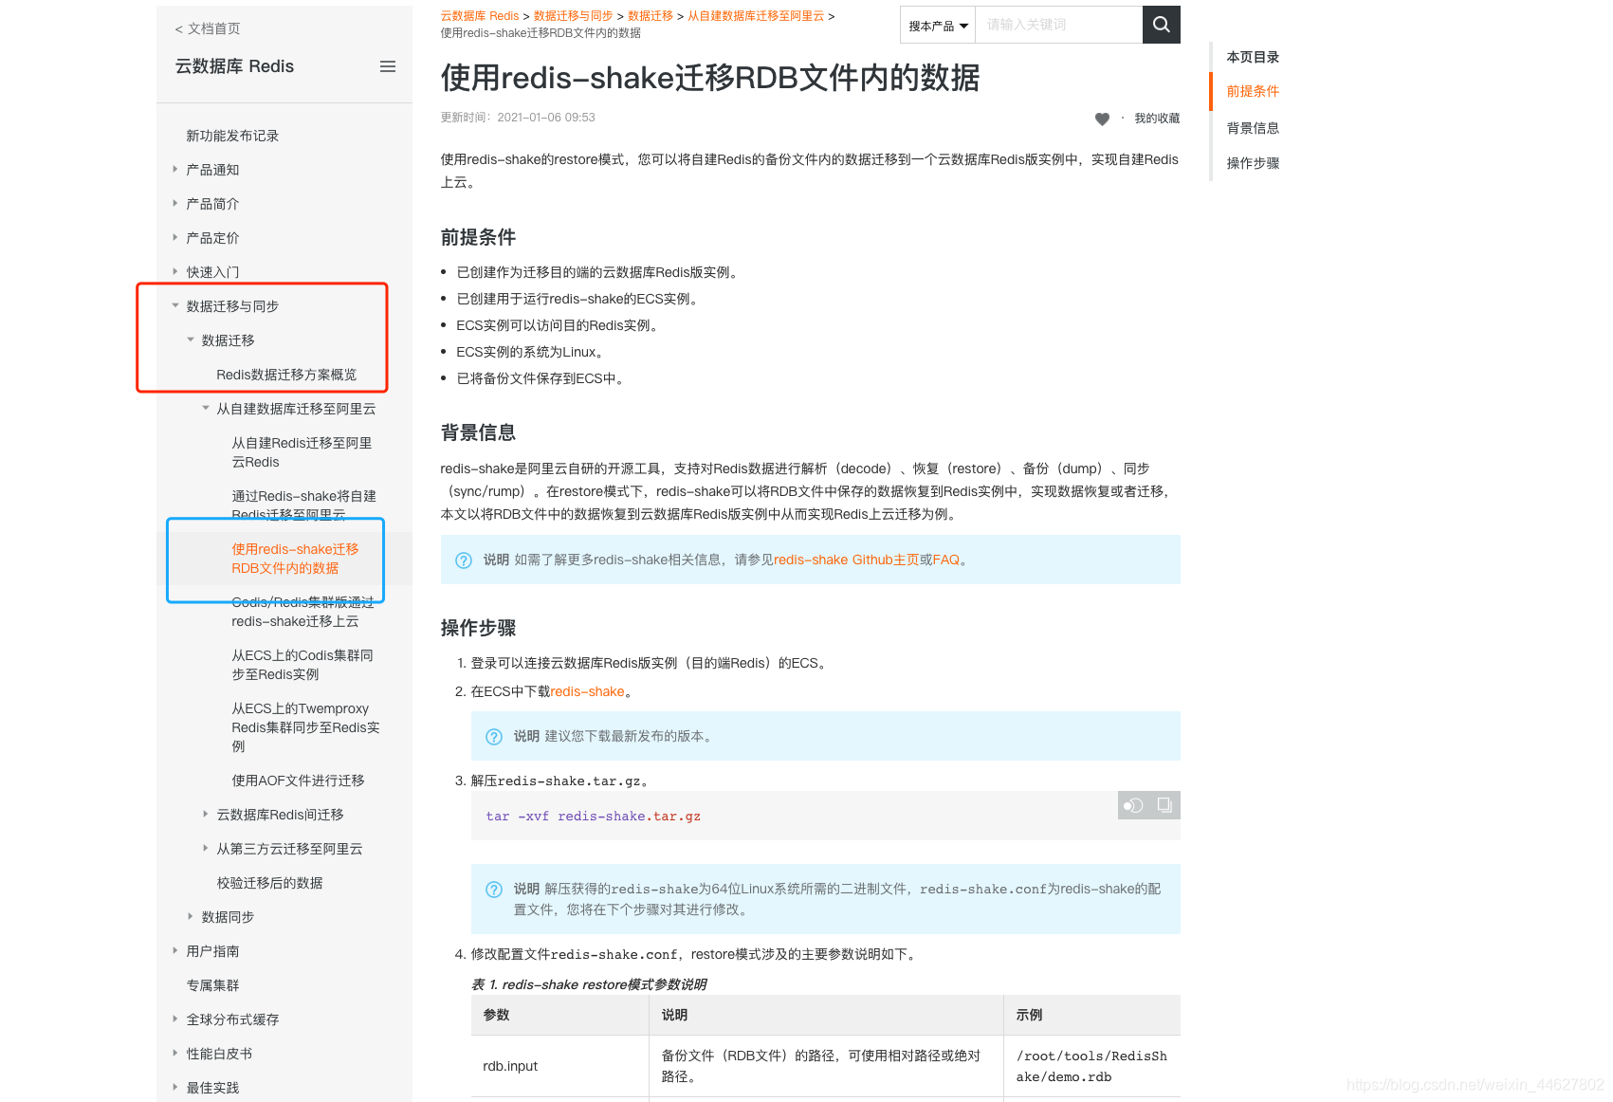Open the 搜本产品 scope dropdown
Viewport: 1613px width, 1102px height.
point(937,25)
